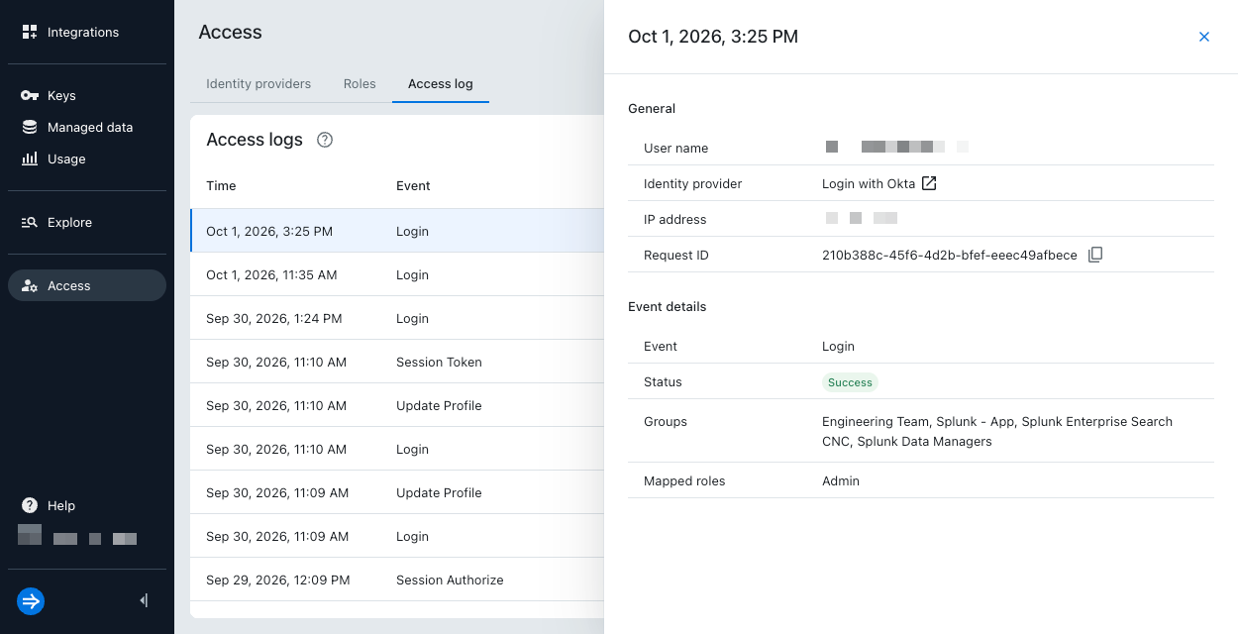Click the redacted account name in sidebar
1238x634 pixels.
point(77,537)
